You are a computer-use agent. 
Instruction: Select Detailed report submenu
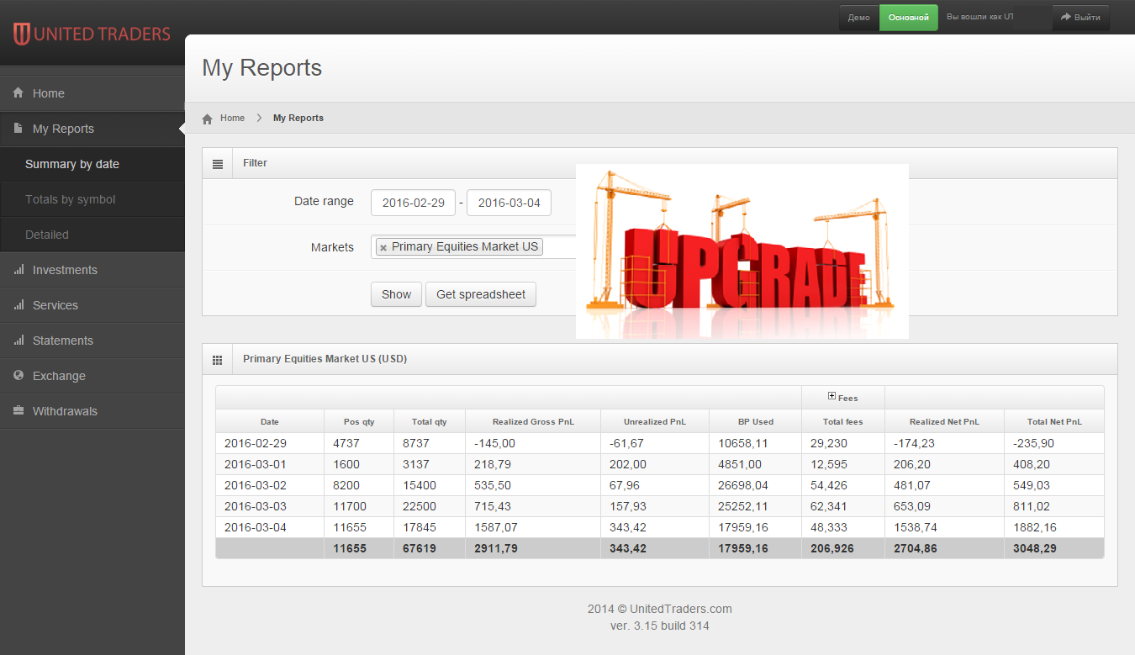click(x=92, y=235)
